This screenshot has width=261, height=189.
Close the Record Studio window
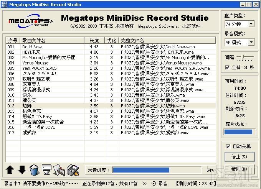256,5
